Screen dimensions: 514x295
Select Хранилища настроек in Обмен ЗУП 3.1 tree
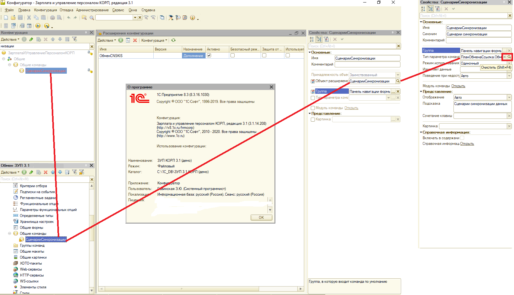37,222
